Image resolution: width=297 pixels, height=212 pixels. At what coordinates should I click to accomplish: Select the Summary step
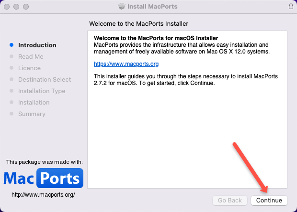click(32, 114)
